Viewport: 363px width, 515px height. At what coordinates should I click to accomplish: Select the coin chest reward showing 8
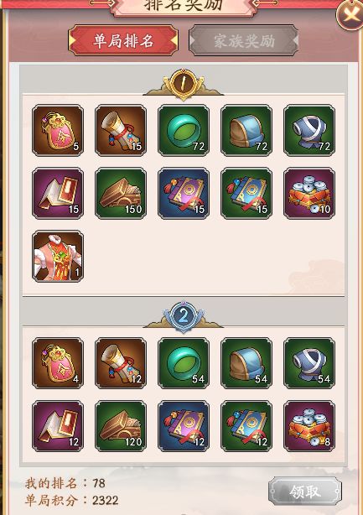(x=309, y=426)
